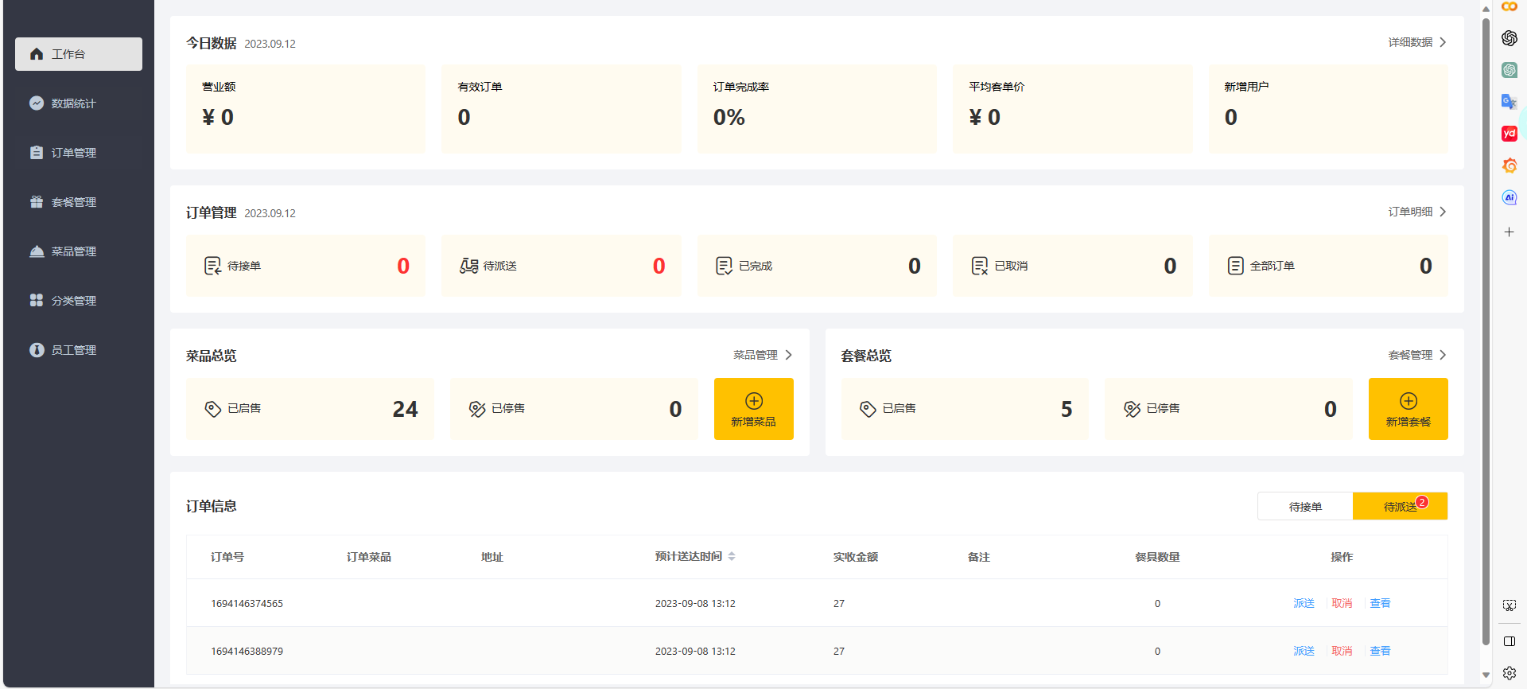Image resolution: width=1527 pixels, height=689 pixels.
Task: Open 菜品管理 link in 菜品总览
Action: click(762, 355)
